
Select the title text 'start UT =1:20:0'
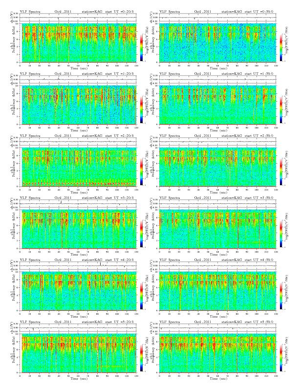click(x=119, y=74)
